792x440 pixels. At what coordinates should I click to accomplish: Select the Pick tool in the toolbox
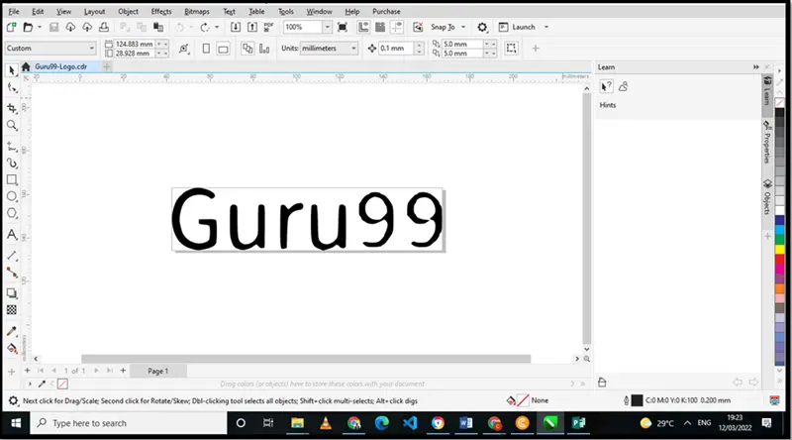click(x=12, y=70)
